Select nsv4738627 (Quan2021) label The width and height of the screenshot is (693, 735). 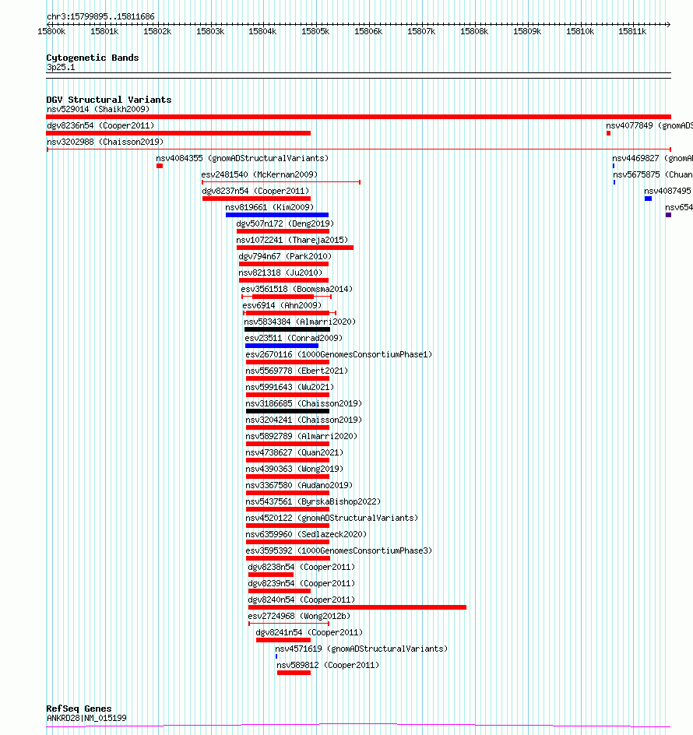[294, 453]
